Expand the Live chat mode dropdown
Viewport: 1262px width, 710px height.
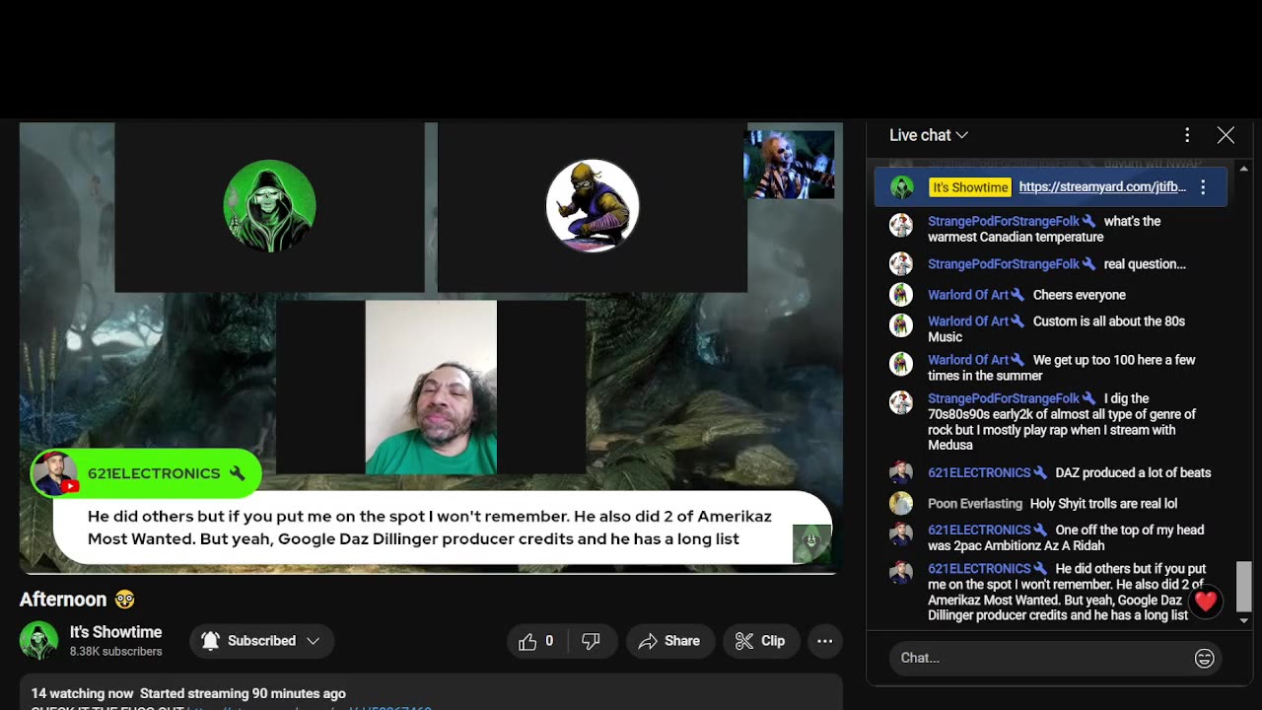pyautogui.click(x=929, y=135)
